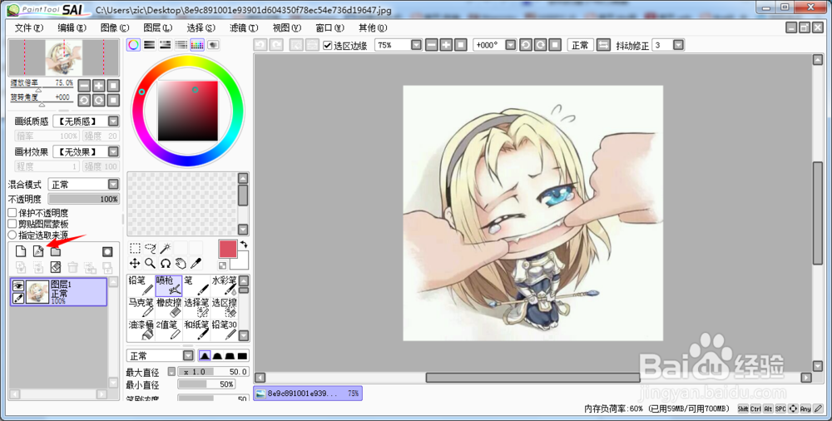Viewport: 832px width, 421px height.
Task: Click the navigator preview thumbnail
Action: (x=64, y=57)
